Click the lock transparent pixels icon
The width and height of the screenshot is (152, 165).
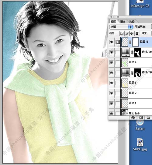[x=122, y=33]
